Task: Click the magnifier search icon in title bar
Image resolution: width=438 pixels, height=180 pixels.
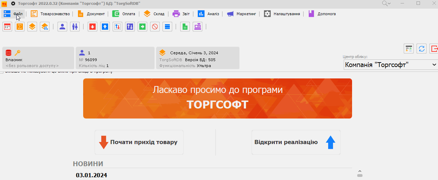Action: click(386, 3)
